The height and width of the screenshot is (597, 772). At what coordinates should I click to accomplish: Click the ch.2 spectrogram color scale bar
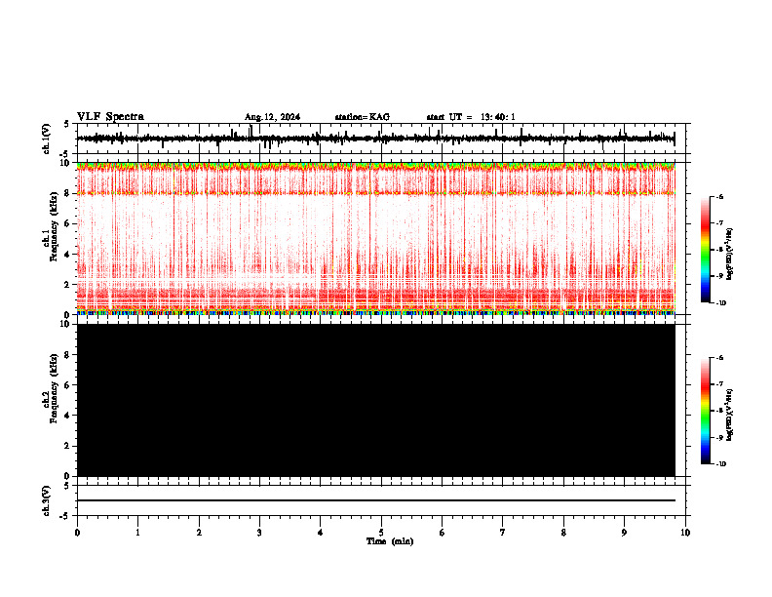tap(705, 411)
